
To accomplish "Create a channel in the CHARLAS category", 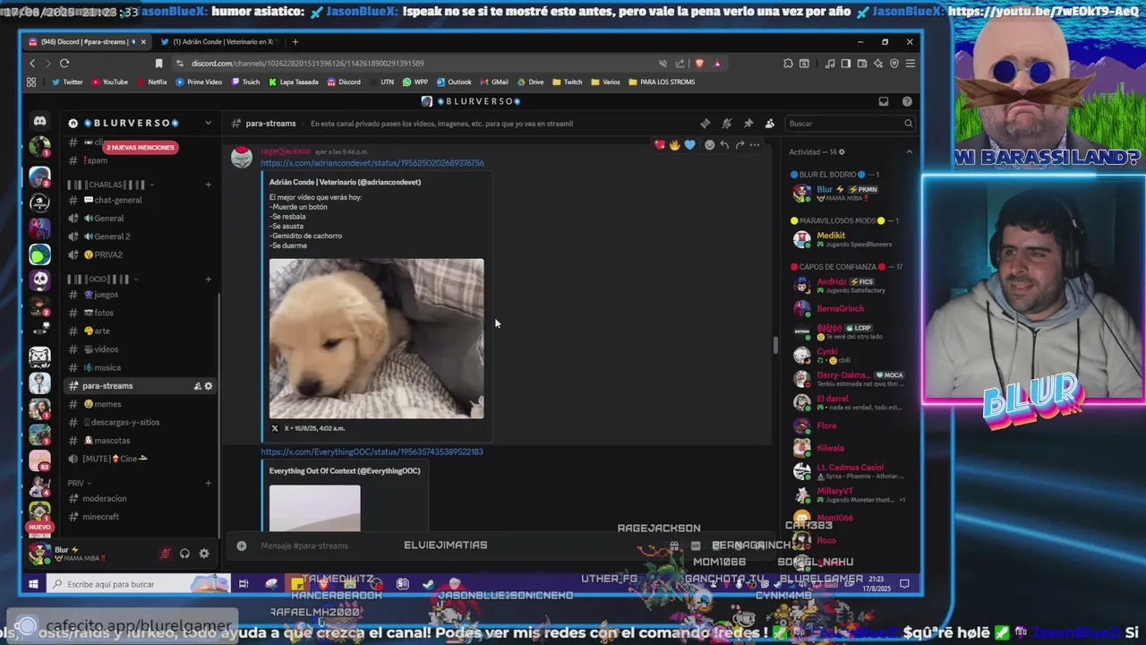I will 209,185.
